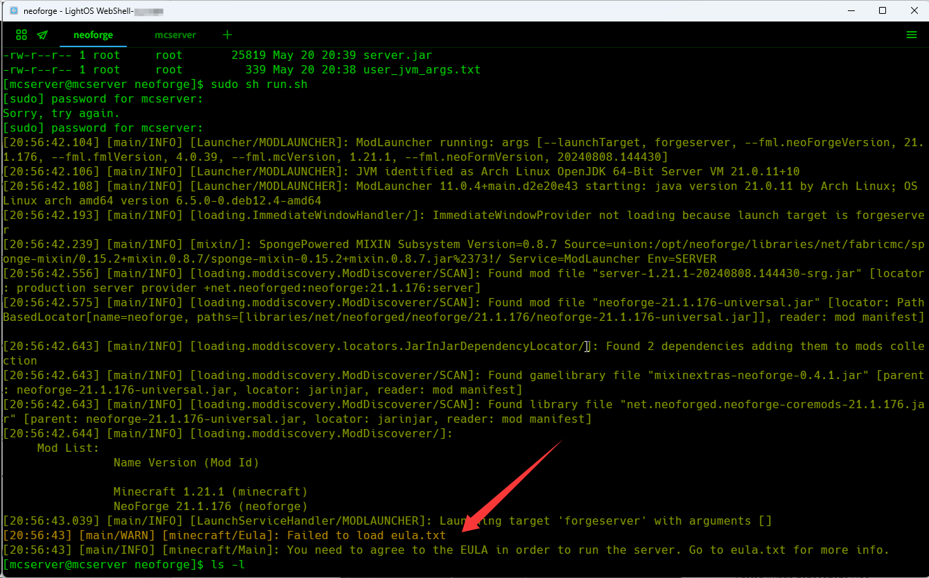Click the 'ls -l' command at the prompt
The height and width of the screenshot is (578, 929).
click(x=228, y=565)
